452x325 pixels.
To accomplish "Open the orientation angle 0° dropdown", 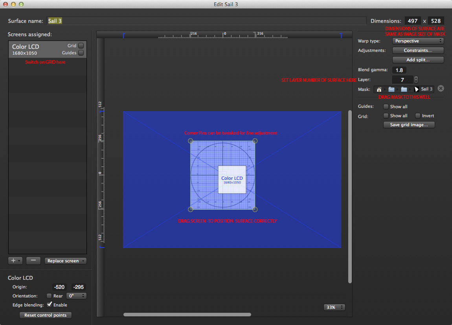I will (x=76, y=296).
